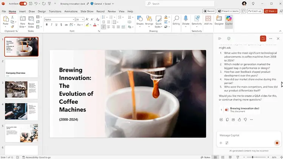This screenshot has height=159, width=283.
Task: Start Dictate microphone
Action: (186, 18)
